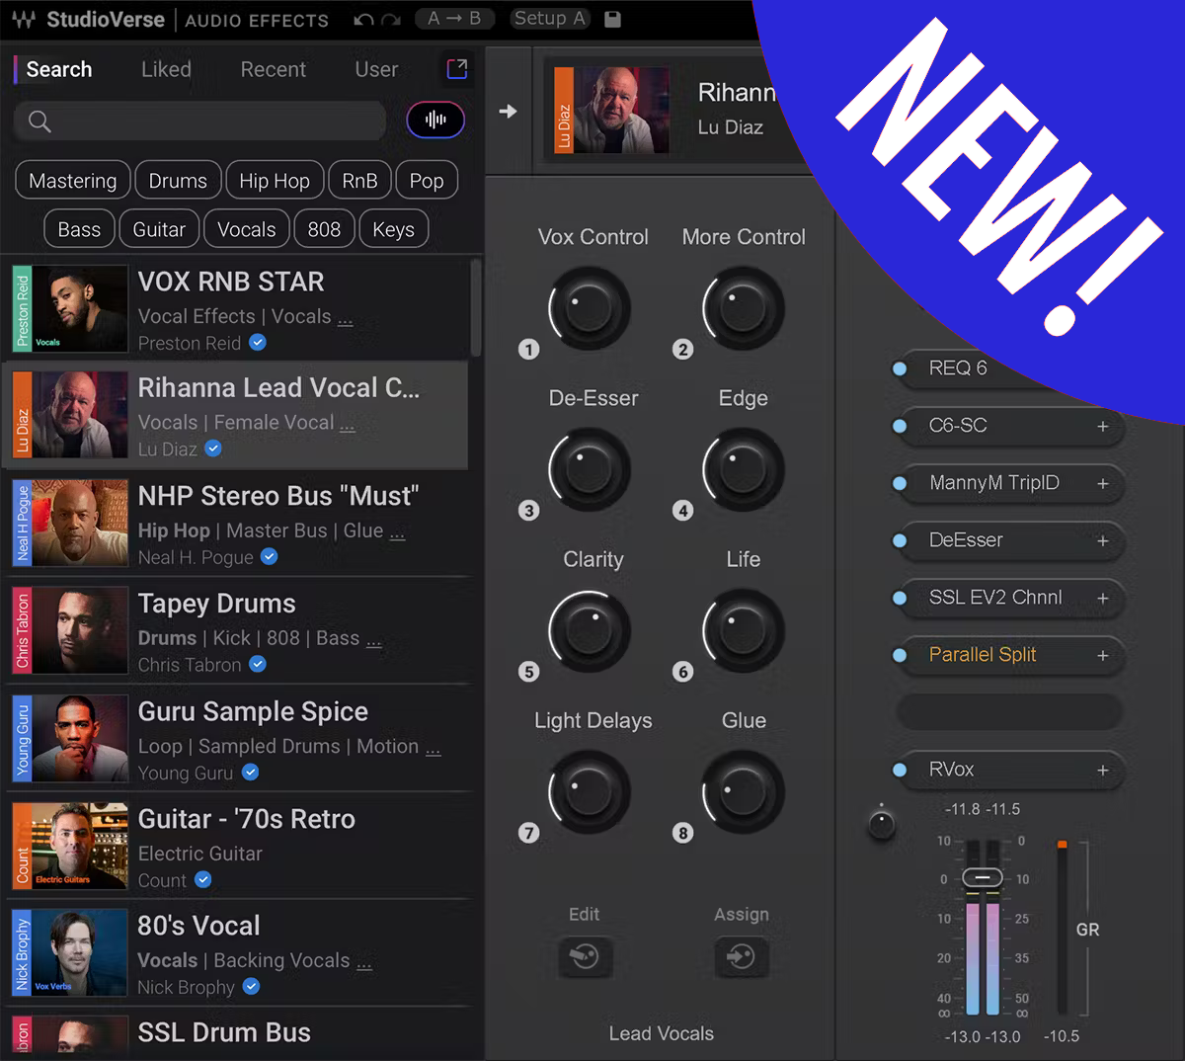Click the Glue knob

(x=744, y=791)
